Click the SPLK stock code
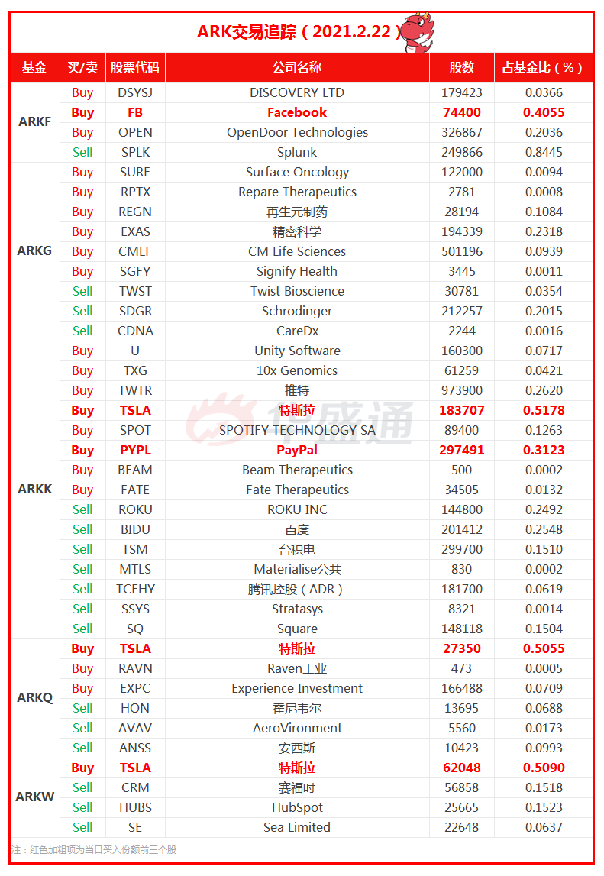 135,152
